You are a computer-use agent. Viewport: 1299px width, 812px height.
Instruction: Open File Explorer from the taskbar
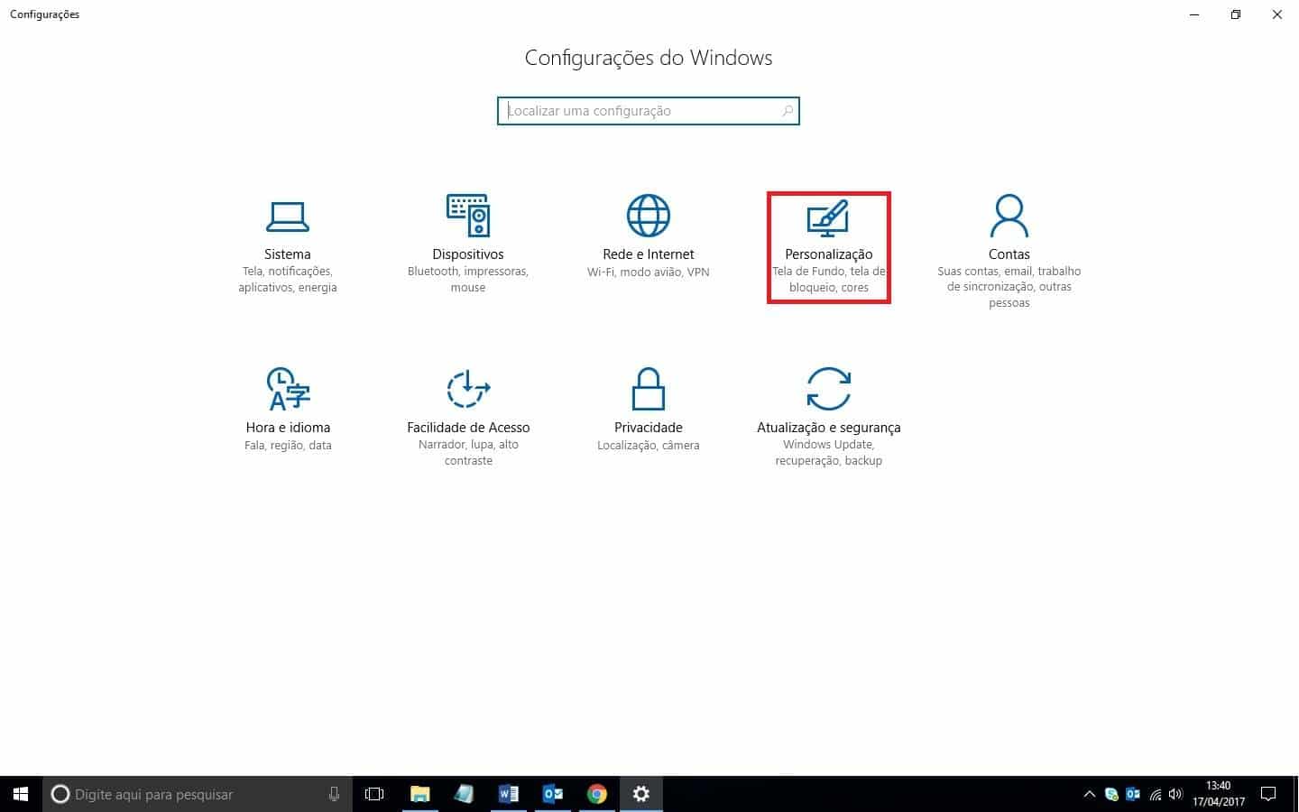419,794
